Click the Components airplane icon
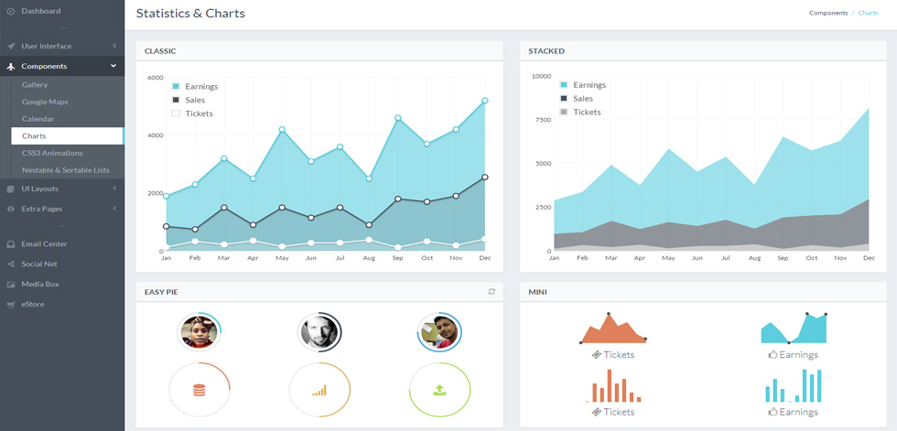 pos(10,66)
